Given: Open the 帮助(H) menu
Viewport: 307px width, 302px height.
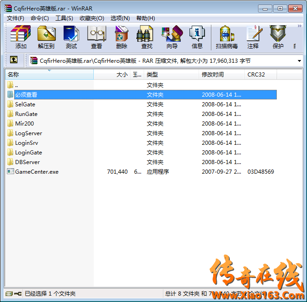Looking at the screenshot, I should tap(145, 18).
